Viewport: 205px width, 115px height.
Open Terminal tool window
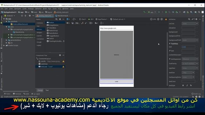[x=17, y=94]
